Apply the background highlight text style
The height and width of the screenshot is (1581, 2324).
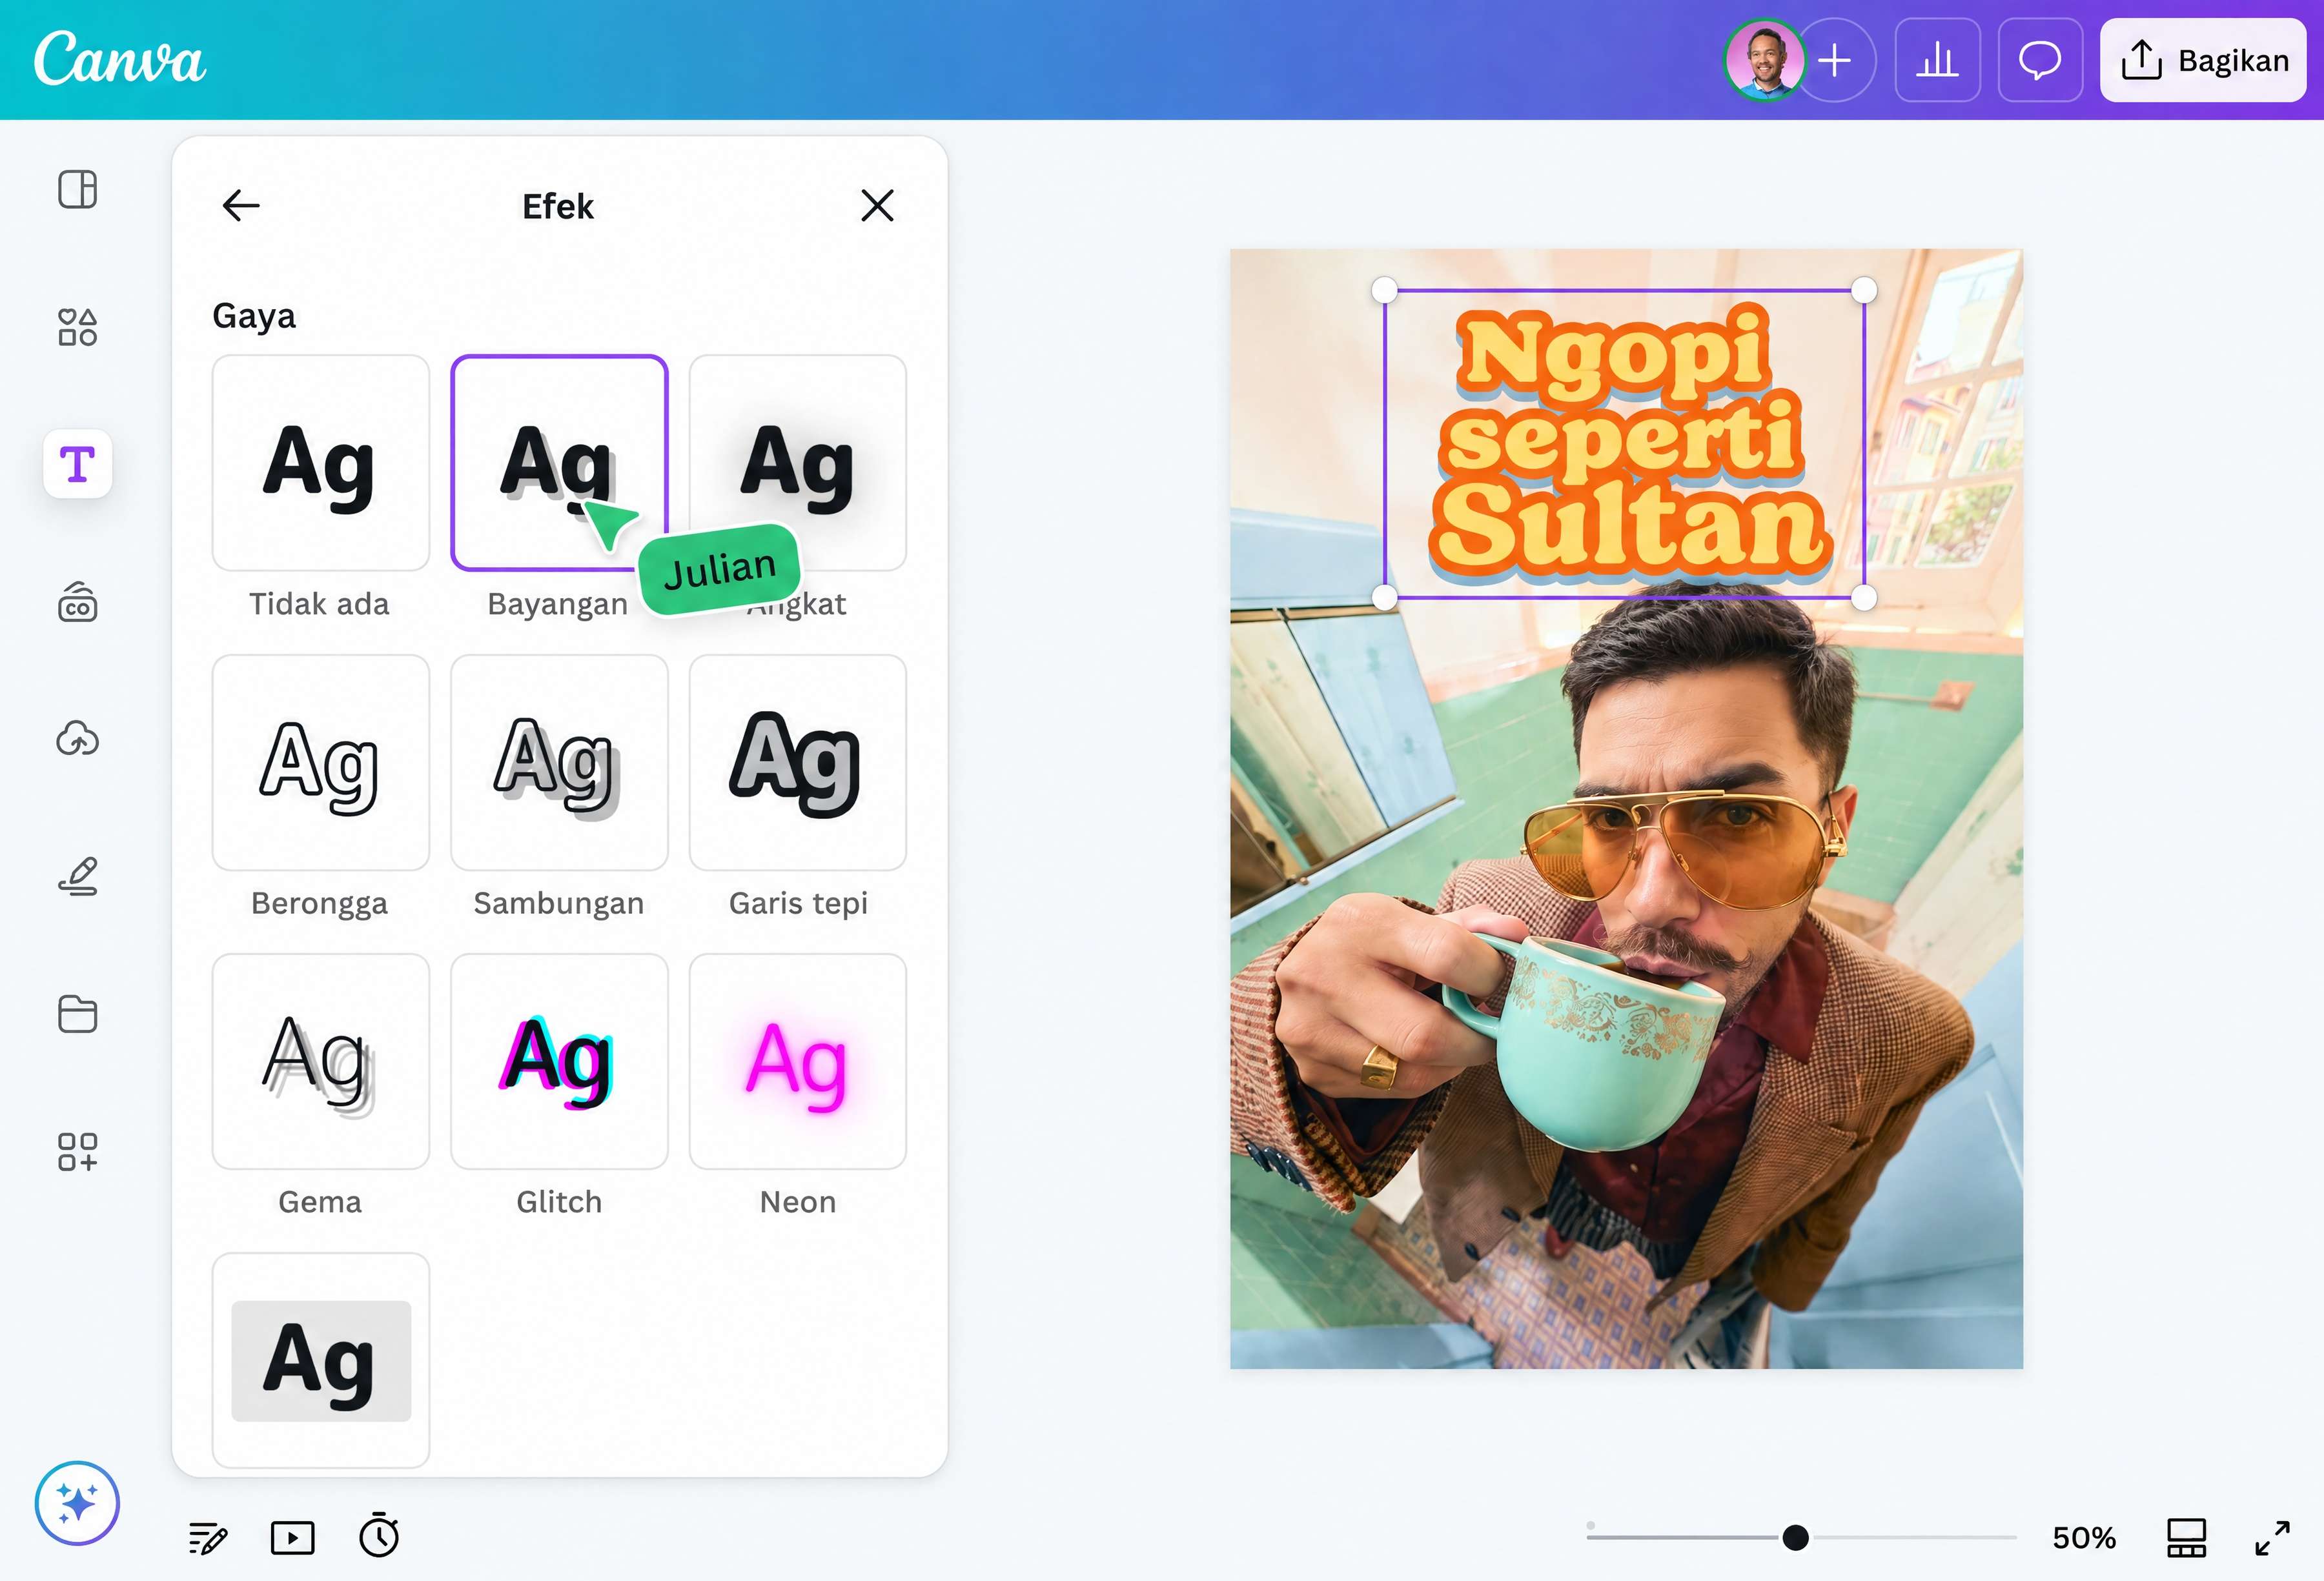(x=320, y=1360)
